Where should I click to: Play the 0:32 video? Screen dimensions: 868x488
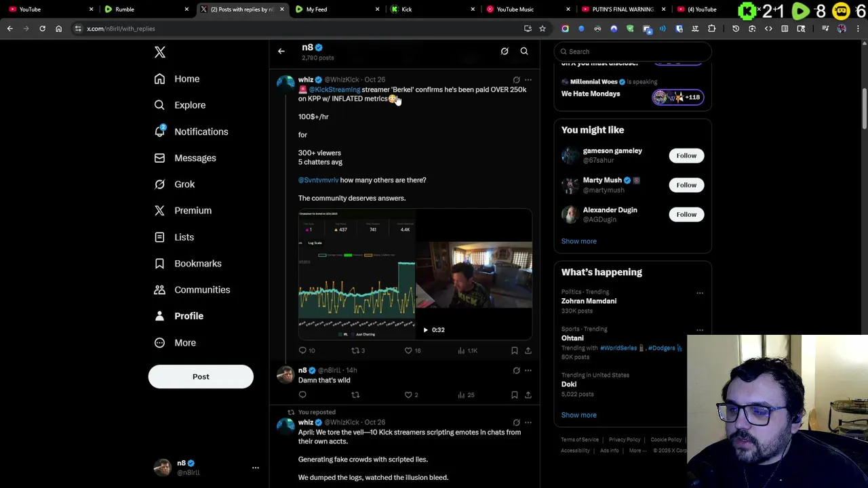425,330
